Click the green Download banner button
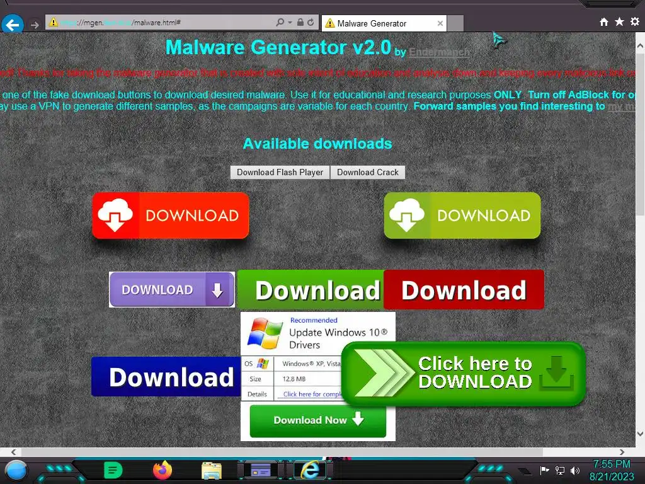This screenshot has width=645, height=484. click(311, 290)
